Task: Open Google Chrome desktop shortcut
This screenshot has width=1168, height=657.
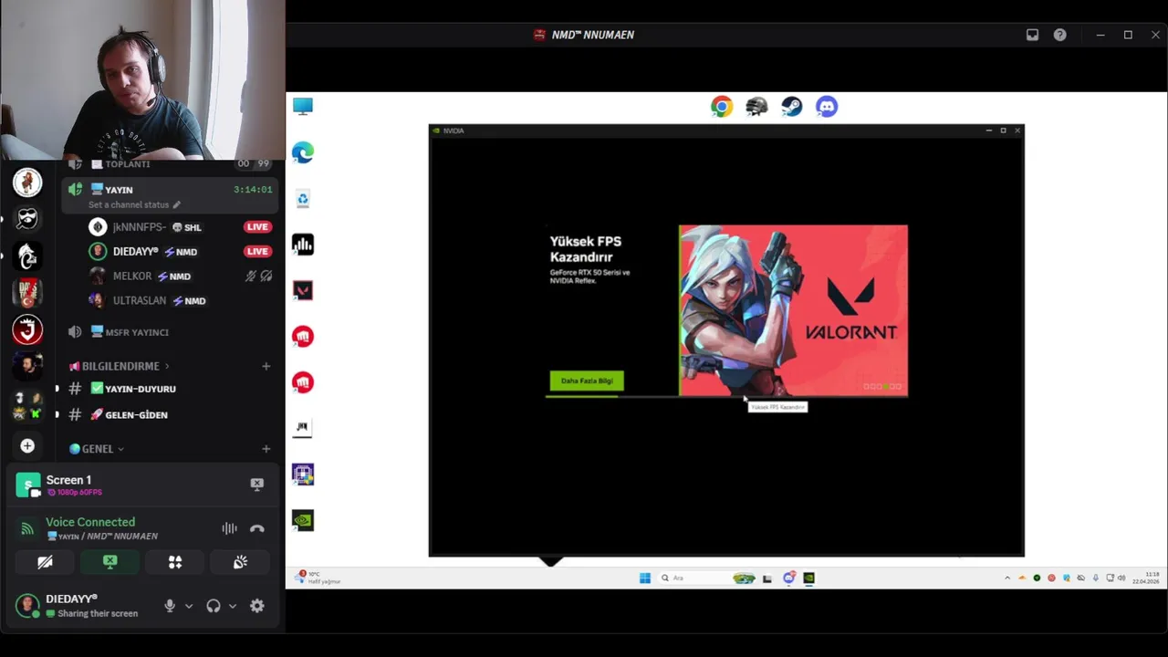Action: tap(722, 107)
